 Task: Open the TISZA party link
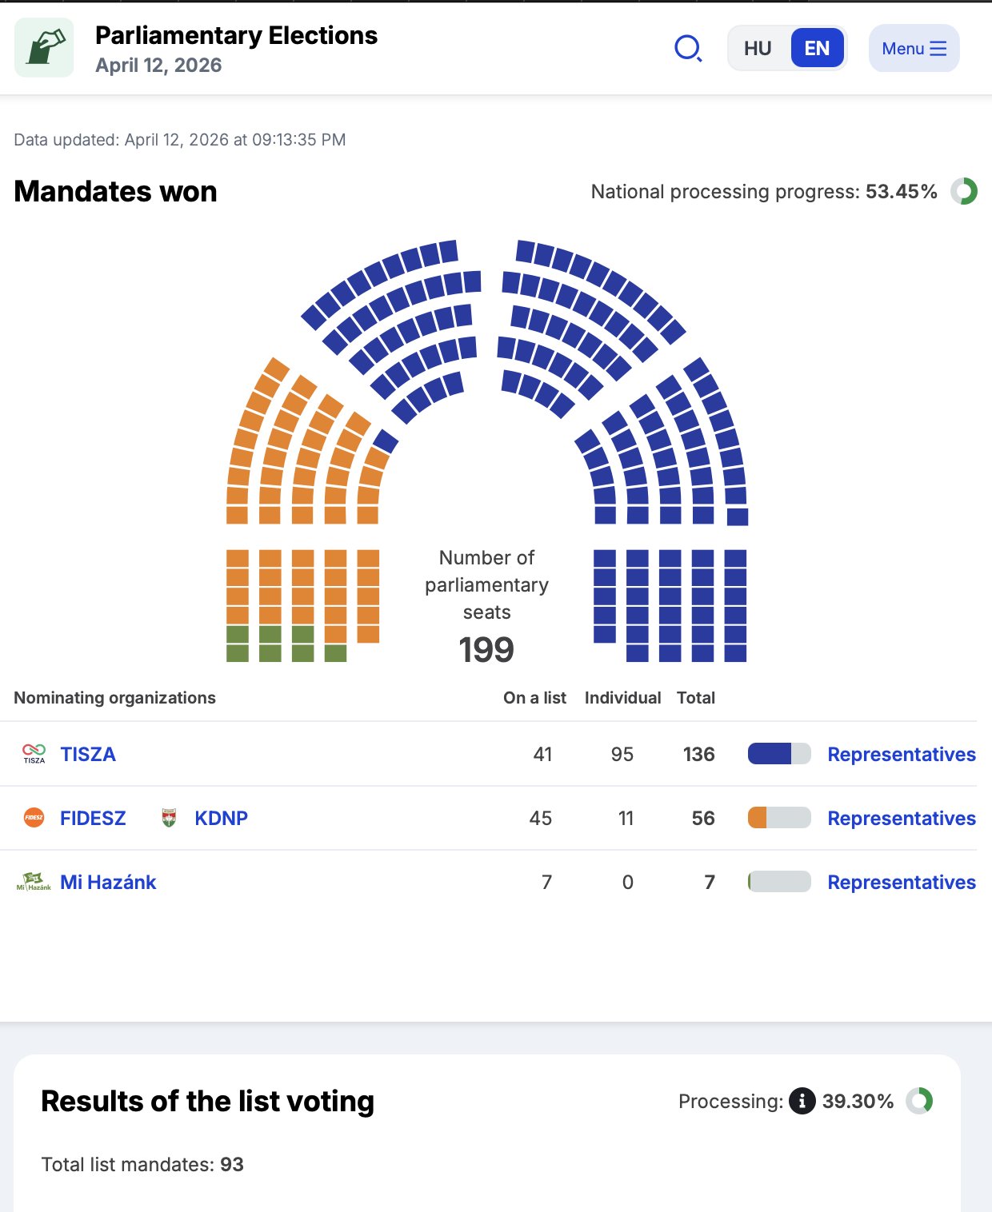point(88,754)
